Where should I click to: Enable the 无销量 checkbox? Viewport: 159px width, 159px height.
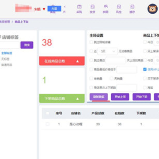[111, 79]
